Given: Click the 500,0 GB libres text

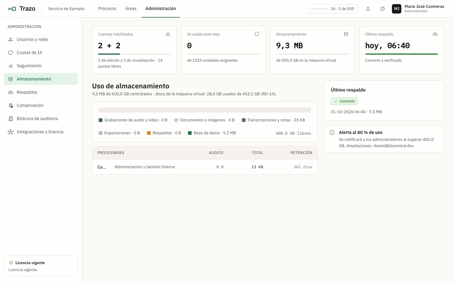Looking at the screenshot, I should (x=293, y=133).
